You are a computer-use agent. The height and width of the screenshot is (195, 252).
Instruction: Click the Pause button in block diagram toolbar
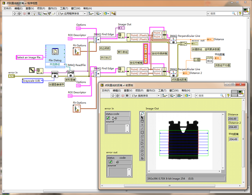(29, 14)
